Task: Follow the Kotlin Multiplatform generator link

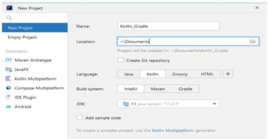Action: [173, 131]
